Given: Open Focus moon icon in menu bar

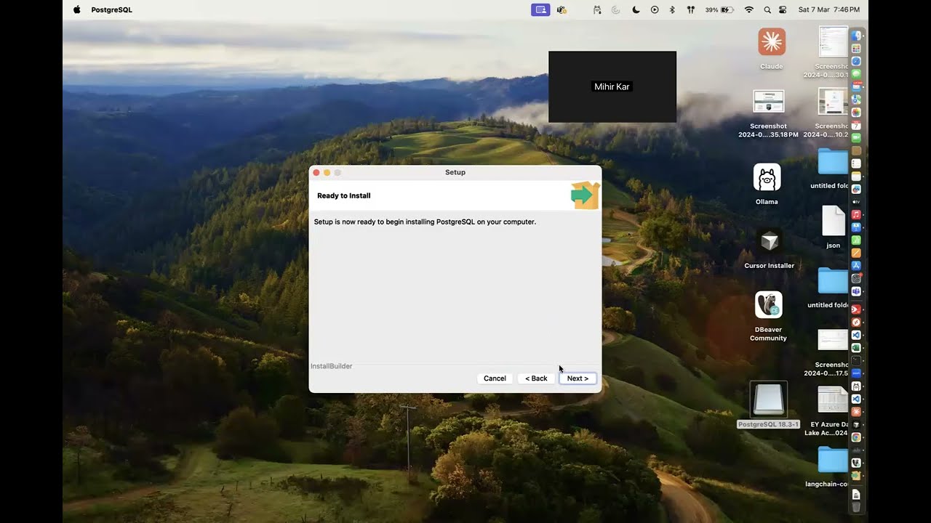Looking at the screenshot, I should pos(636,9).
